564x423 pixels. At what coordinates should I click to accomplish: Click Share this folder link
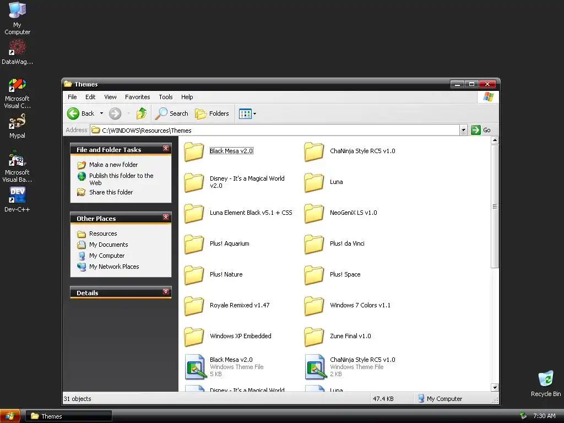[111, 192]
